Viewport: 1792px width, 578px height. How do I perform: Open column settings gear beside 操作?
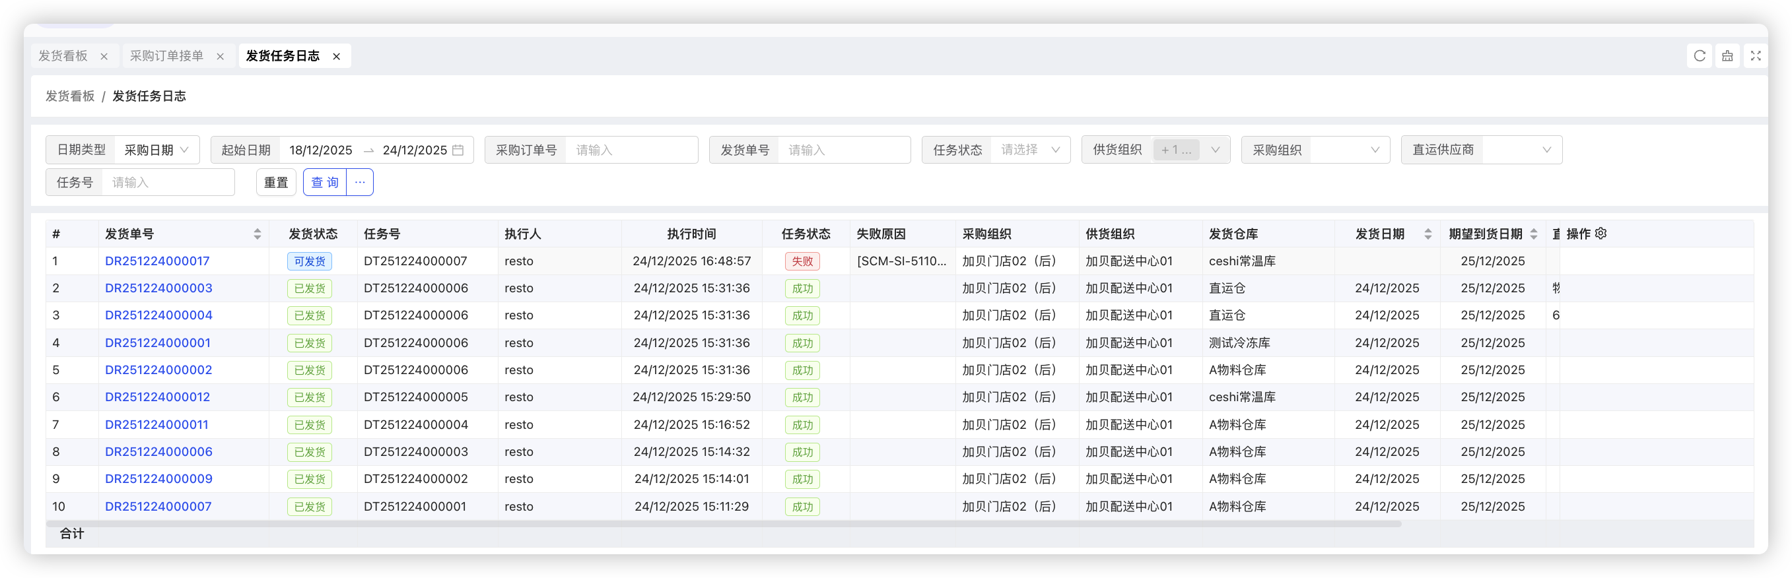1601,234
